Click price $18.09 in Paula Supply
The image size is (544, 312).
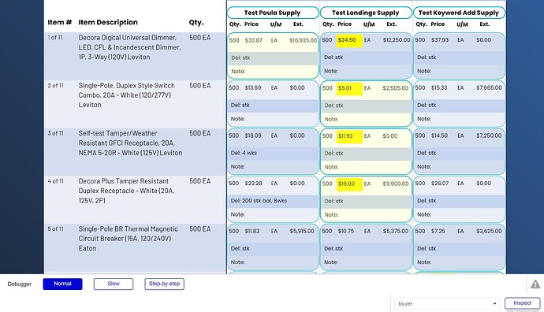point(253,136)
